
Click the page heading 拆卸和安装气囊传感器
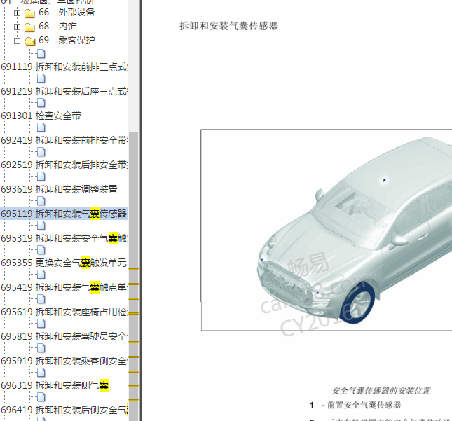(228, 26)
